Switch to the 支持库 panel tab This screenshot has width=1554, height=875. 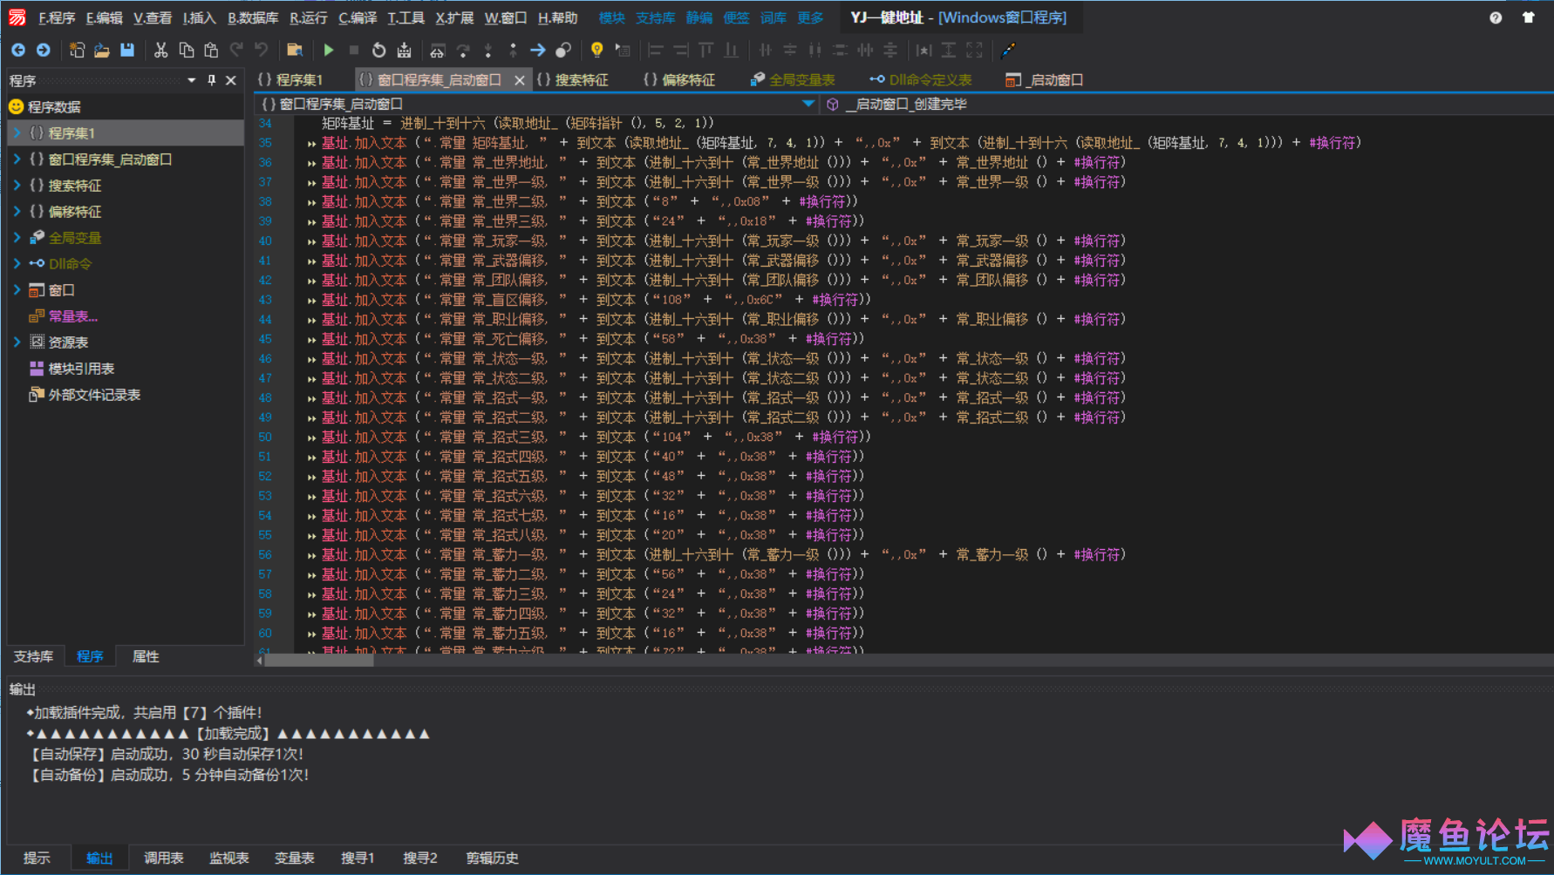tap(33, 656)
